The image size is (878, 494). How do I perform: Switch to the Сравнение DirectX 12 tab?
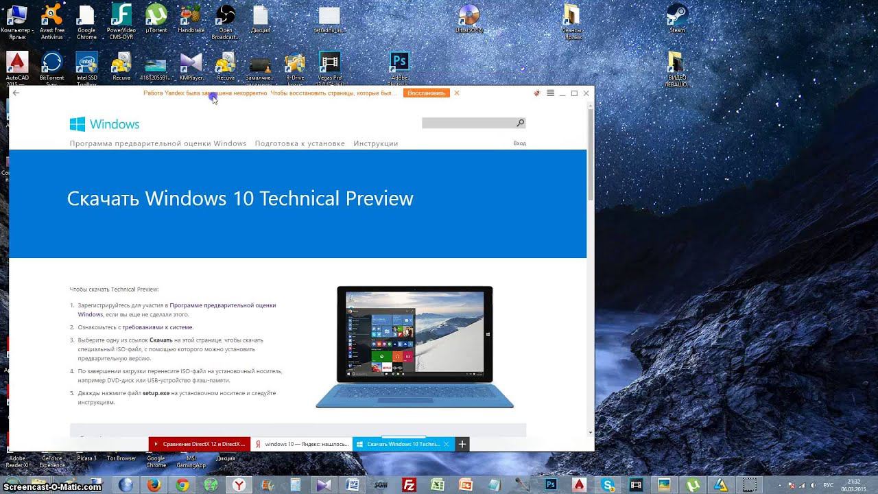tap(199, 444)
